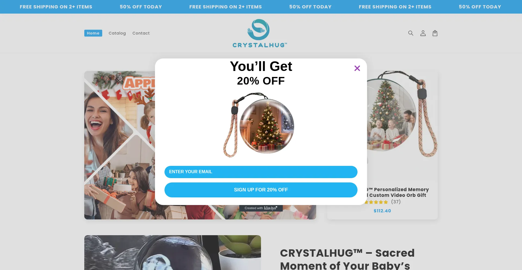This screenshot has height=270, width=522.
Task: Click the crystal baby ultrasound image
Action: click(173, 253)
